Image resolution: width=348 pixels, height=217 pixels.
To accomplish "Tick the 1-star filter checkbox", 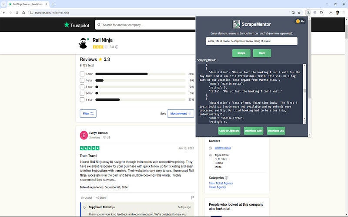I will [82, 100].
